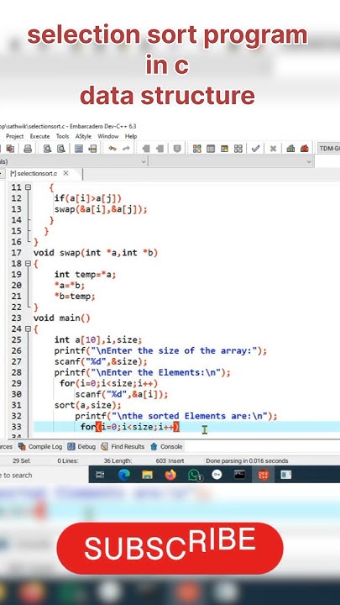Click the 'void main()' line of code
Image resolution: width=340 pixels, height=605 pixels.
[x=61, y=318]
